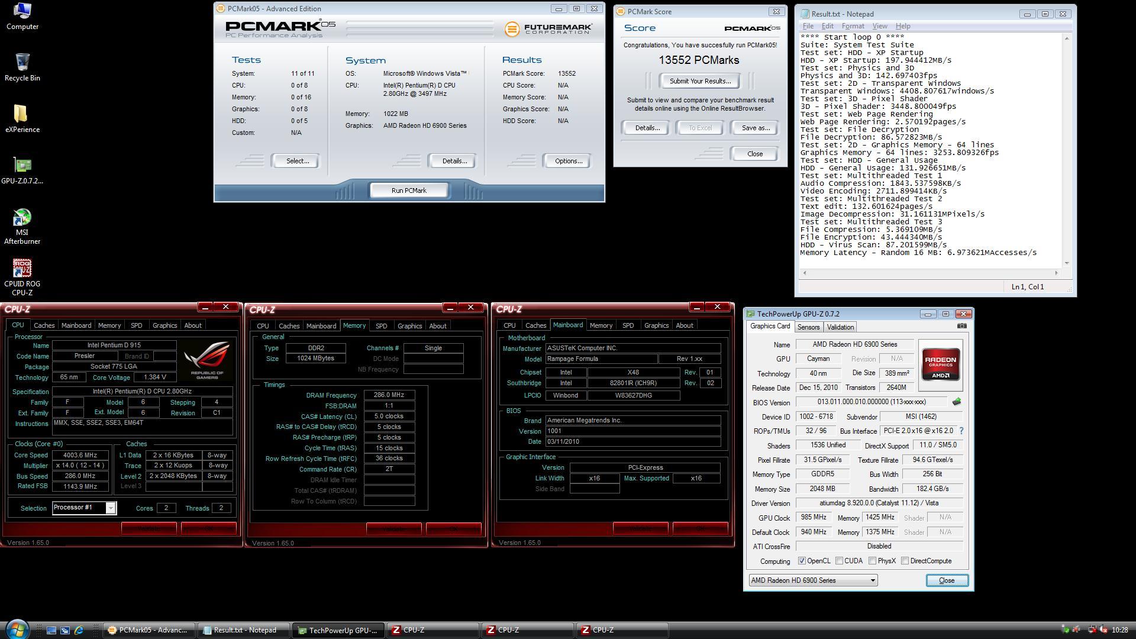Click DRAM Frequency value 286.0 MHz
Screen dimensions: 1136x639
coord(389,395)
